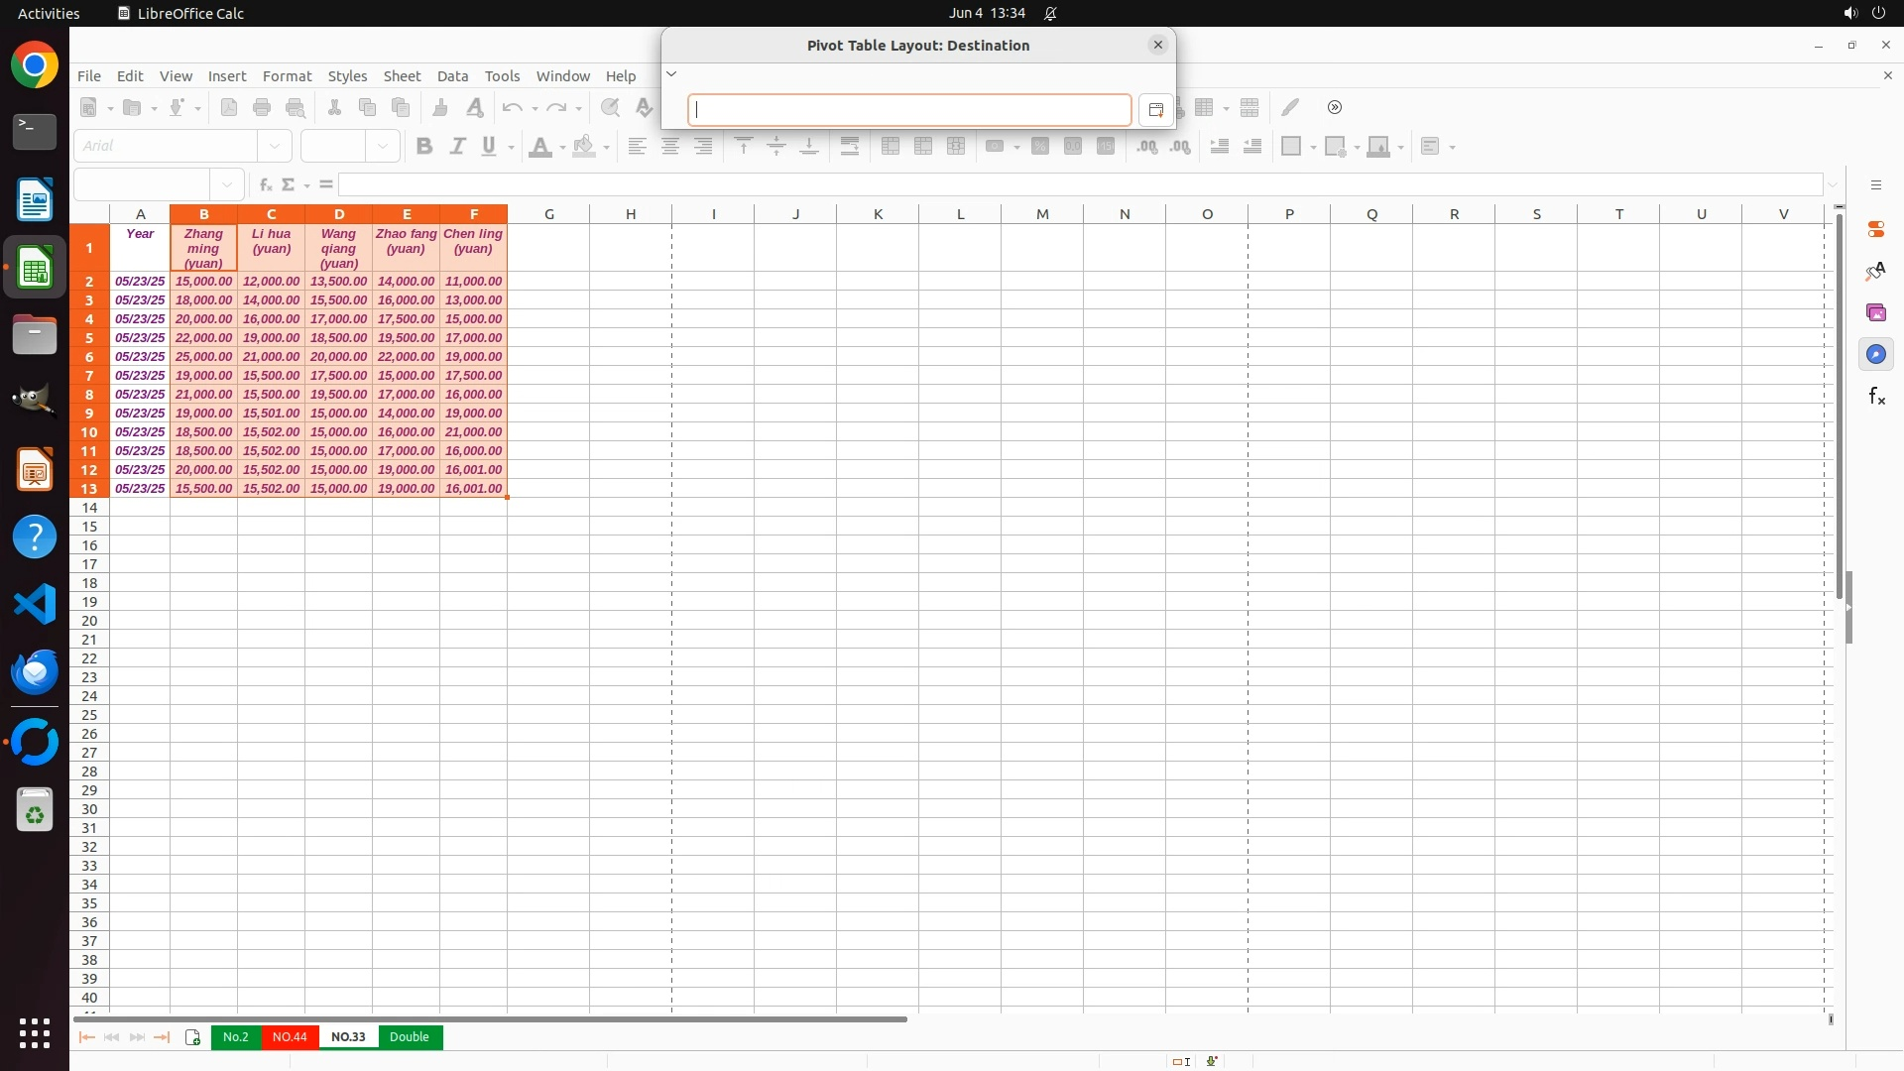Expand the font name dropdown
This screenshot has height=1071, width=1904.
pos(275,147)
